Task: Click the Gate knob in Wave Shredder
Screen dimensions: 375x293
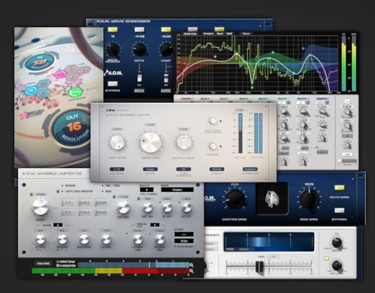Action: 139,50
